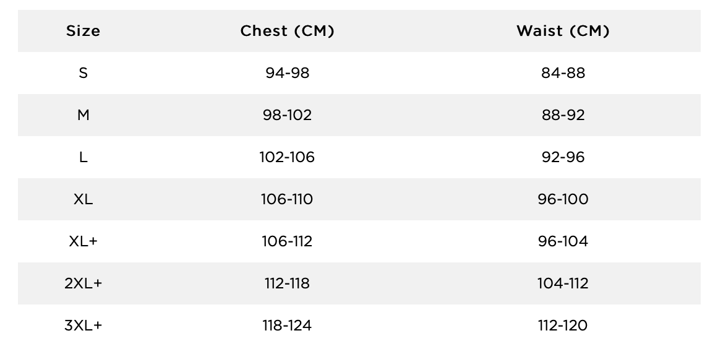
Task: Click waist value 92-96
Action: [563, 157]
